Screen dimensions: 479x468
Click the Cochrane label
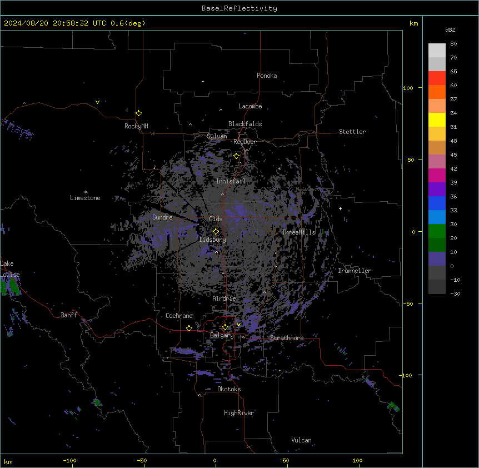click(x=179, y=316)
